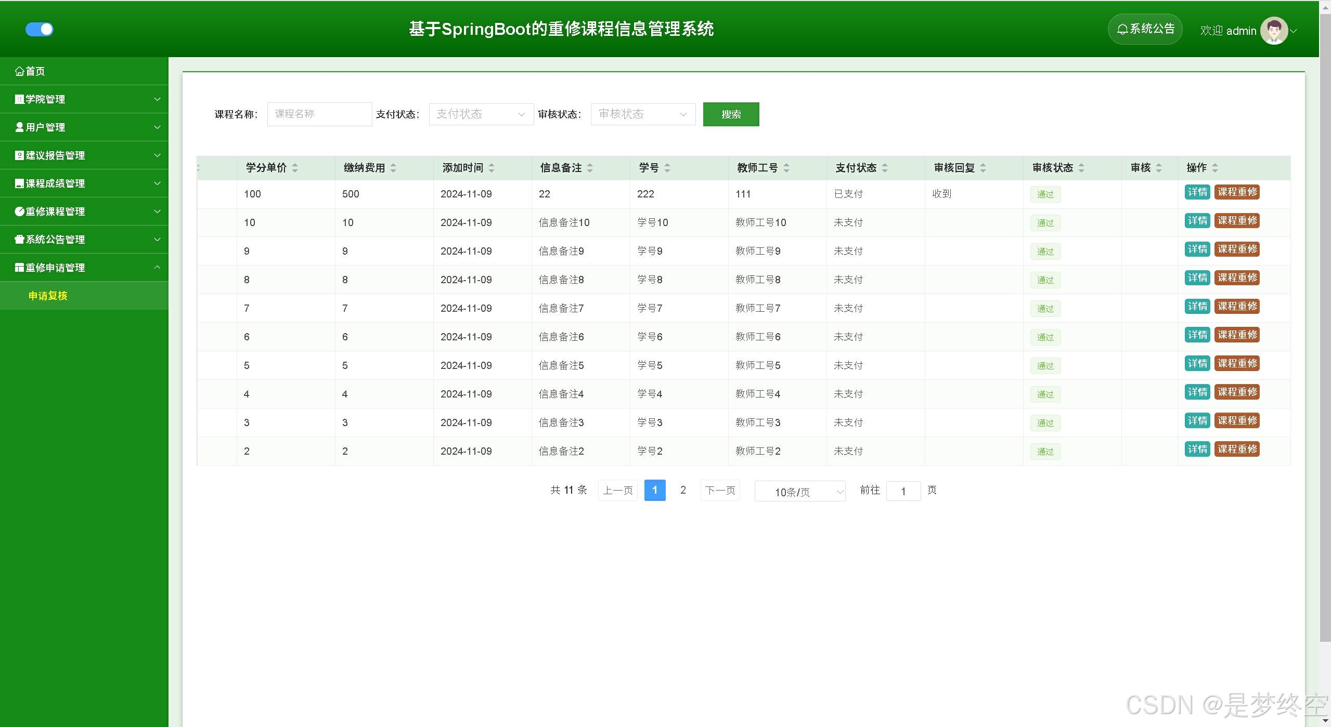Click the 学院管理 grid icon in the sidebar

click(19, 99)
